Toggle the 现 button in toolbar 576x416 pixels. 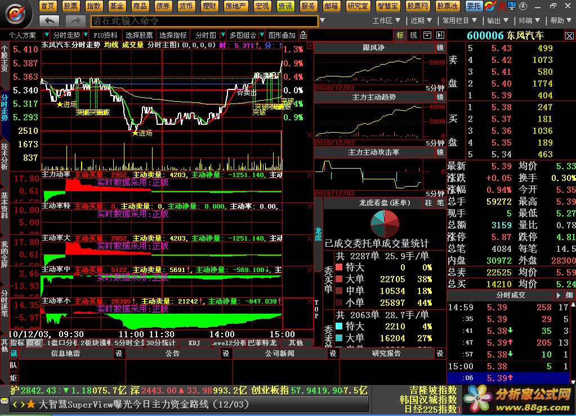[x=414, y=35]
